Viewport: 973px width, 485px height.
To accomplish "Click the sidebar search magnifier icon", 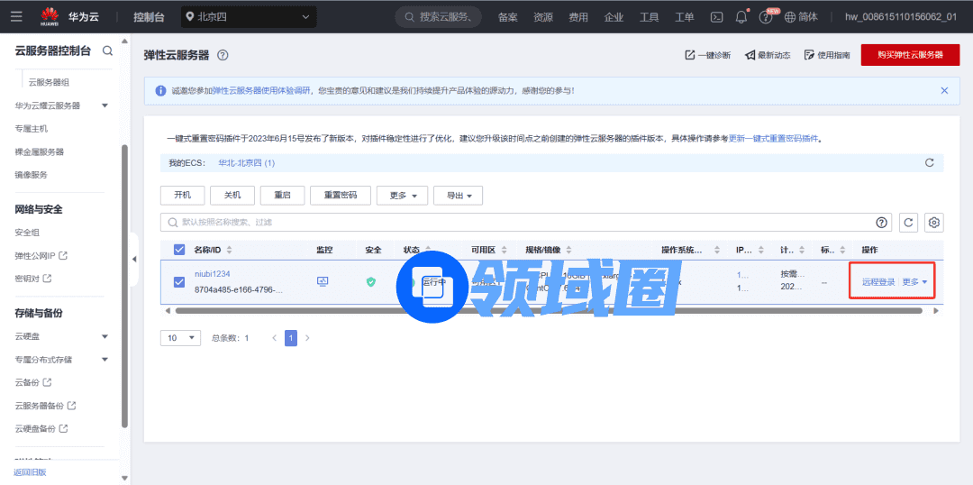I will [x=108, y=50].
